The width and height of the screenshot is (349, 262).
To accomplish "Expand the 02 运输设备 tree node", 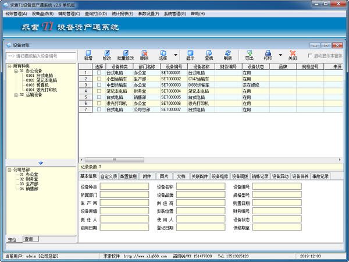I will tap(16, 95).
